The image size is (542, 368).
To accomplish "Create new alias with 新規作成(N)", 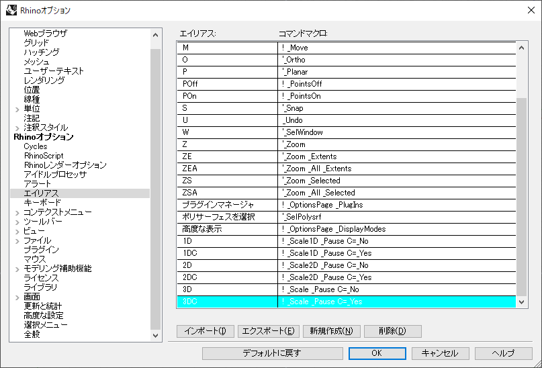I will click(x=331, y=331).
